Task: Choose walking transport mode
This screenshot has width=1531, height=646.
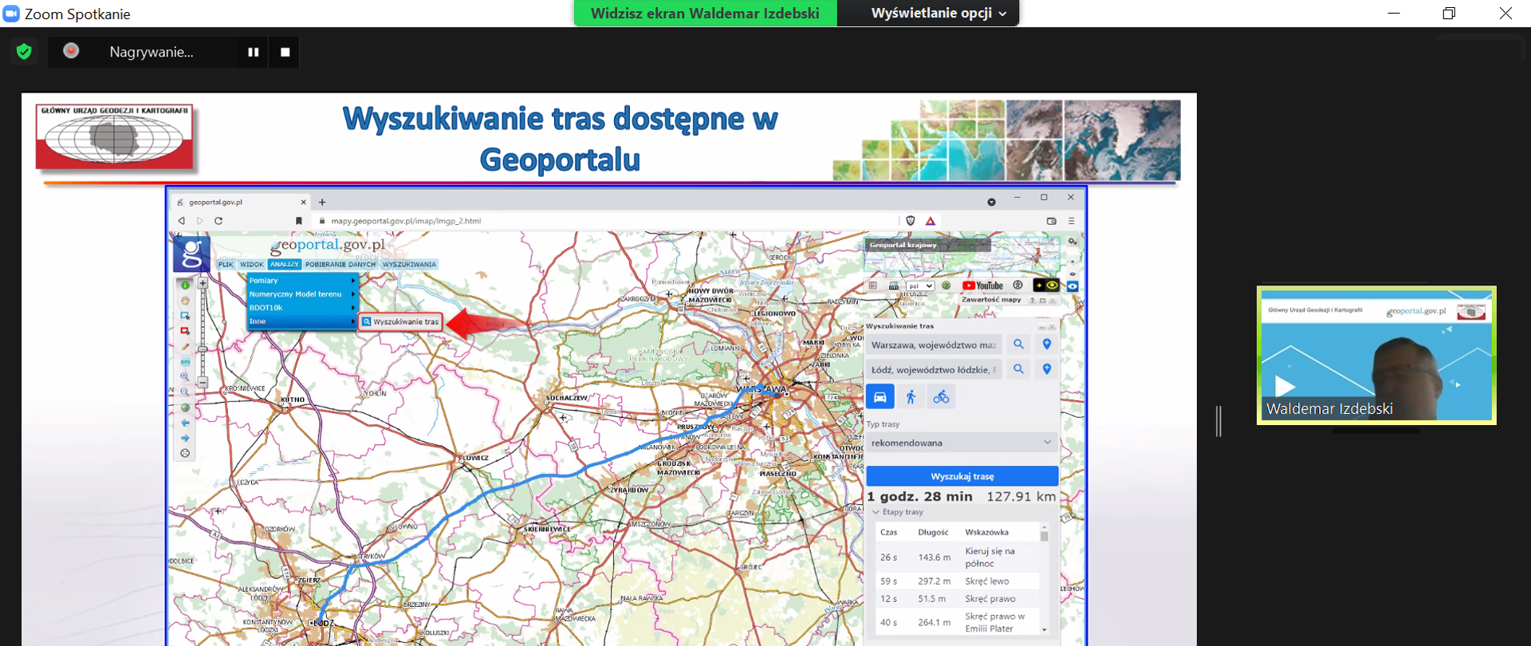Action: pyautogui.click(x=911, y=397)
